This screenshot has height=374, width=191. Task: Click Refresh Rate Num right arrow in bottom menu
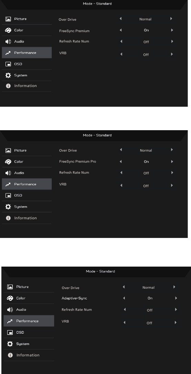[x=176, y=309]
